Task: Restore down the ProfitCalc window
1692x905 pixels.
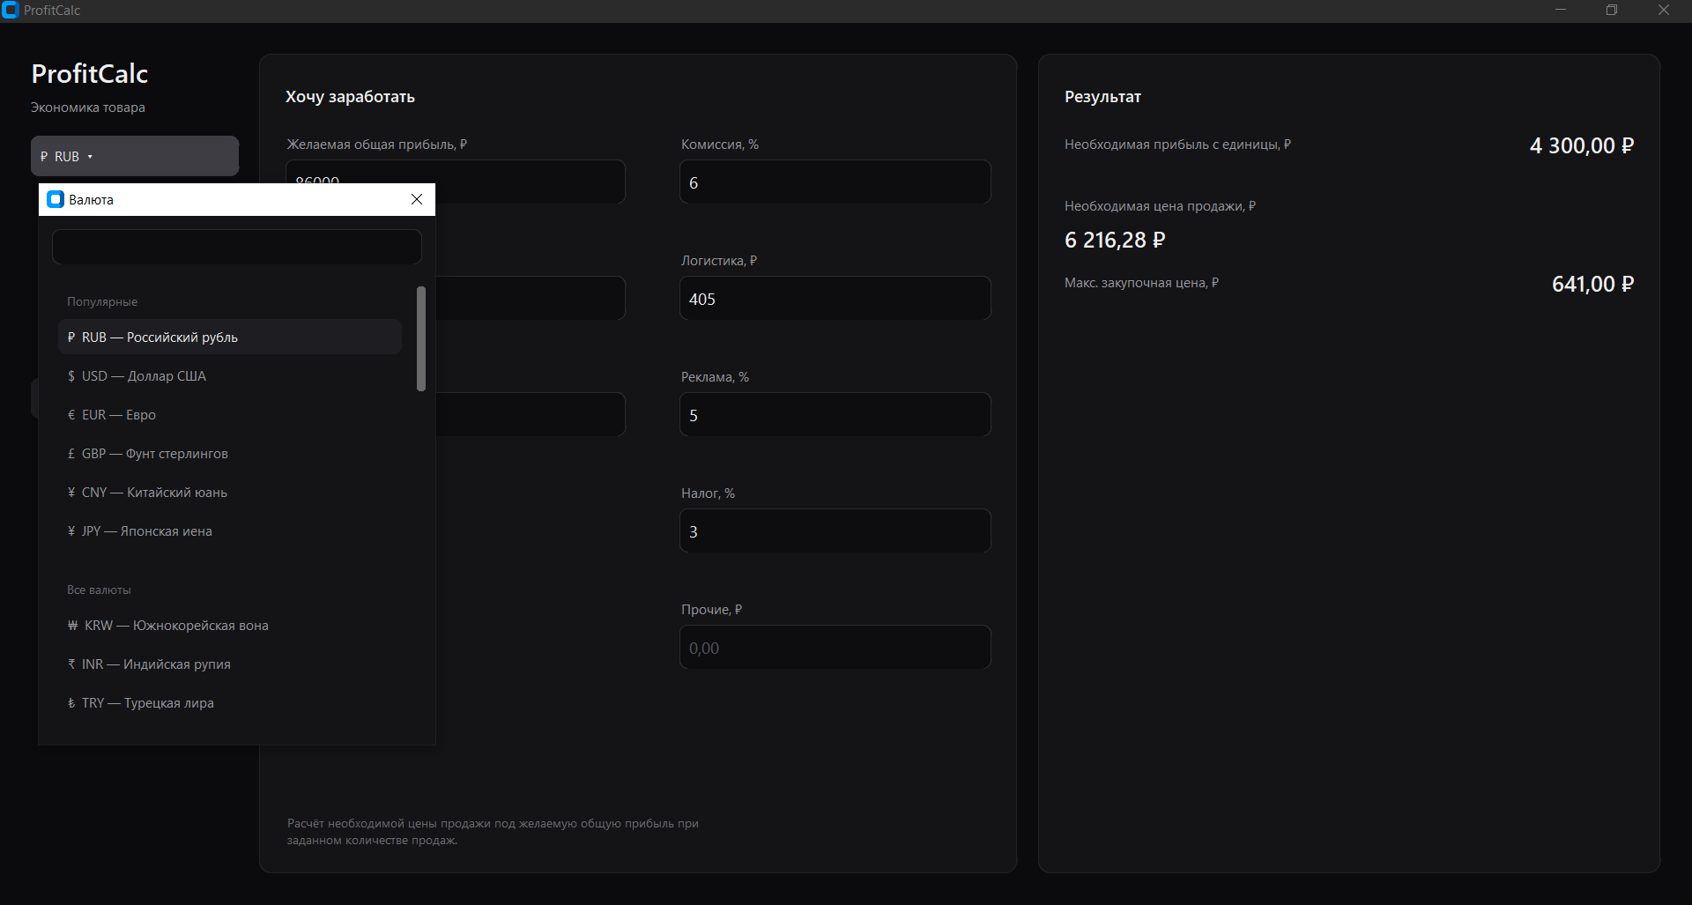Action: click(1612, 11)
